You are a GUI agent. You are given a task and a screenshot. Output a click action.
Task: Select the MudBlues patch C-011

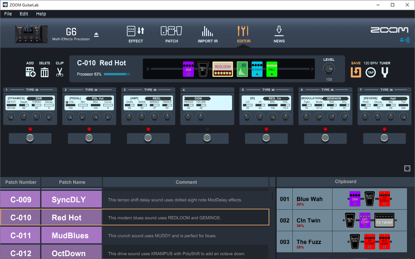pos(71,235)
